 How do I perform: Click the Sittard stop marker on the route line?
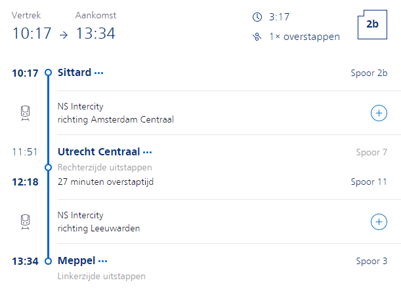(48, 73)
